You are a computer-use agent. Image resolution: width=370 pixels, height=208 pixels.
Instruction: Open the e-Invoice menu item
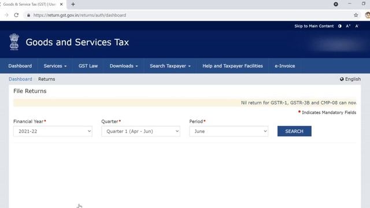(x=284, y=66)
